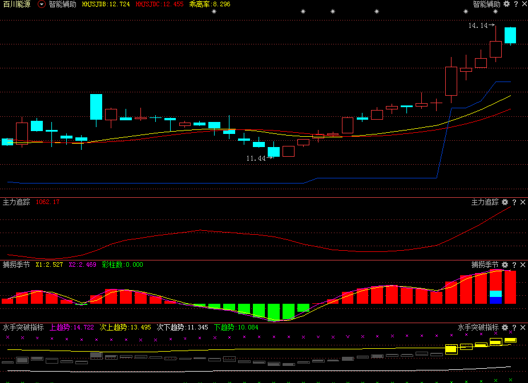This screenshot has height=383, width=528.
Task: Close the 主力追踪 indicator panel
Action: 523,202
